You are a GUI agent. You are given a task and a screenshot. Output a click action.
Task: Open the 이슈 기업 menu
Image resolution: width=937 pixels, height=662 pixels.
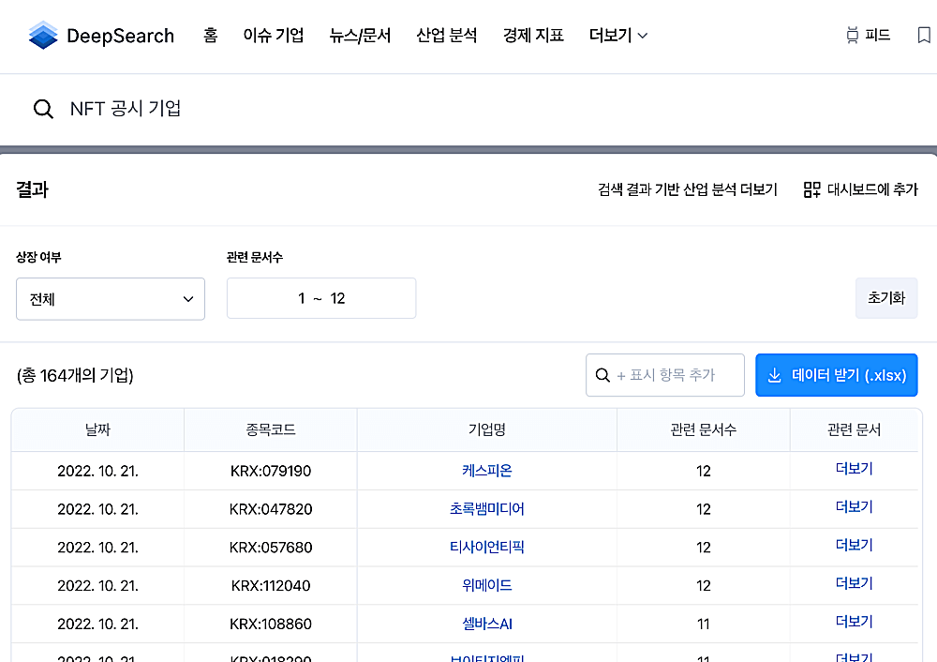(273, 36)
